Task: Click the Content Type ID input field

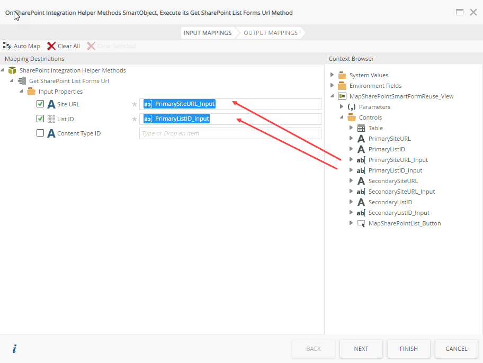Action: 230,133
